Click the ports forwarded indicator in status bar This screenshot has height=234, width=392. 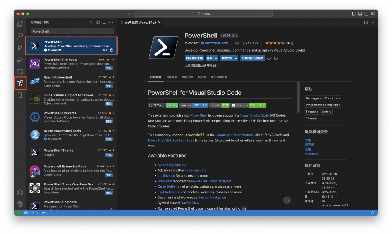(x=44, y=213)
